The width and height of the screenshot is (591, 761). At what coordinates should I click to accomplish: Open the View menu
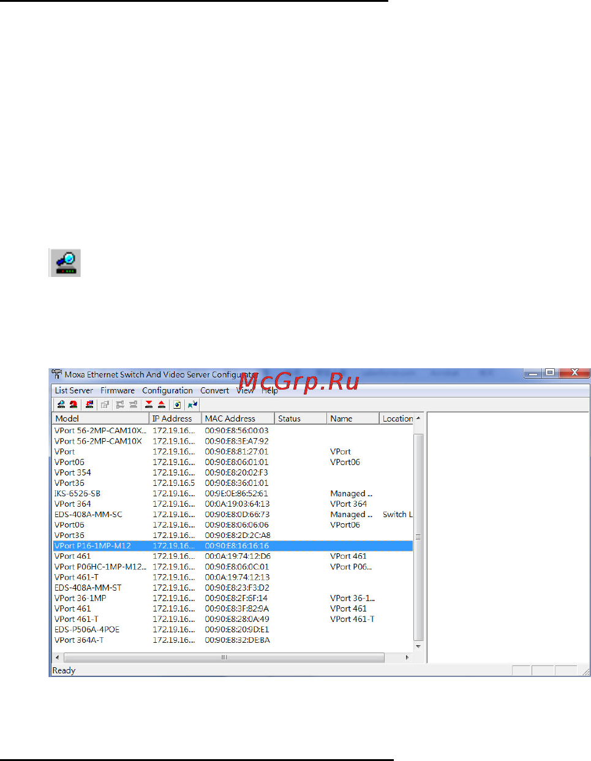[x=245, y=390]
